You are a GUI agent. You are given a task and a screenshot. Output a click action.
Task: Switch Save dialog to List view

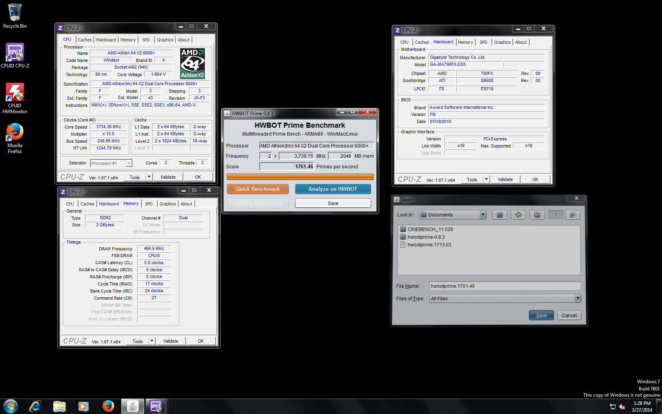556,215
